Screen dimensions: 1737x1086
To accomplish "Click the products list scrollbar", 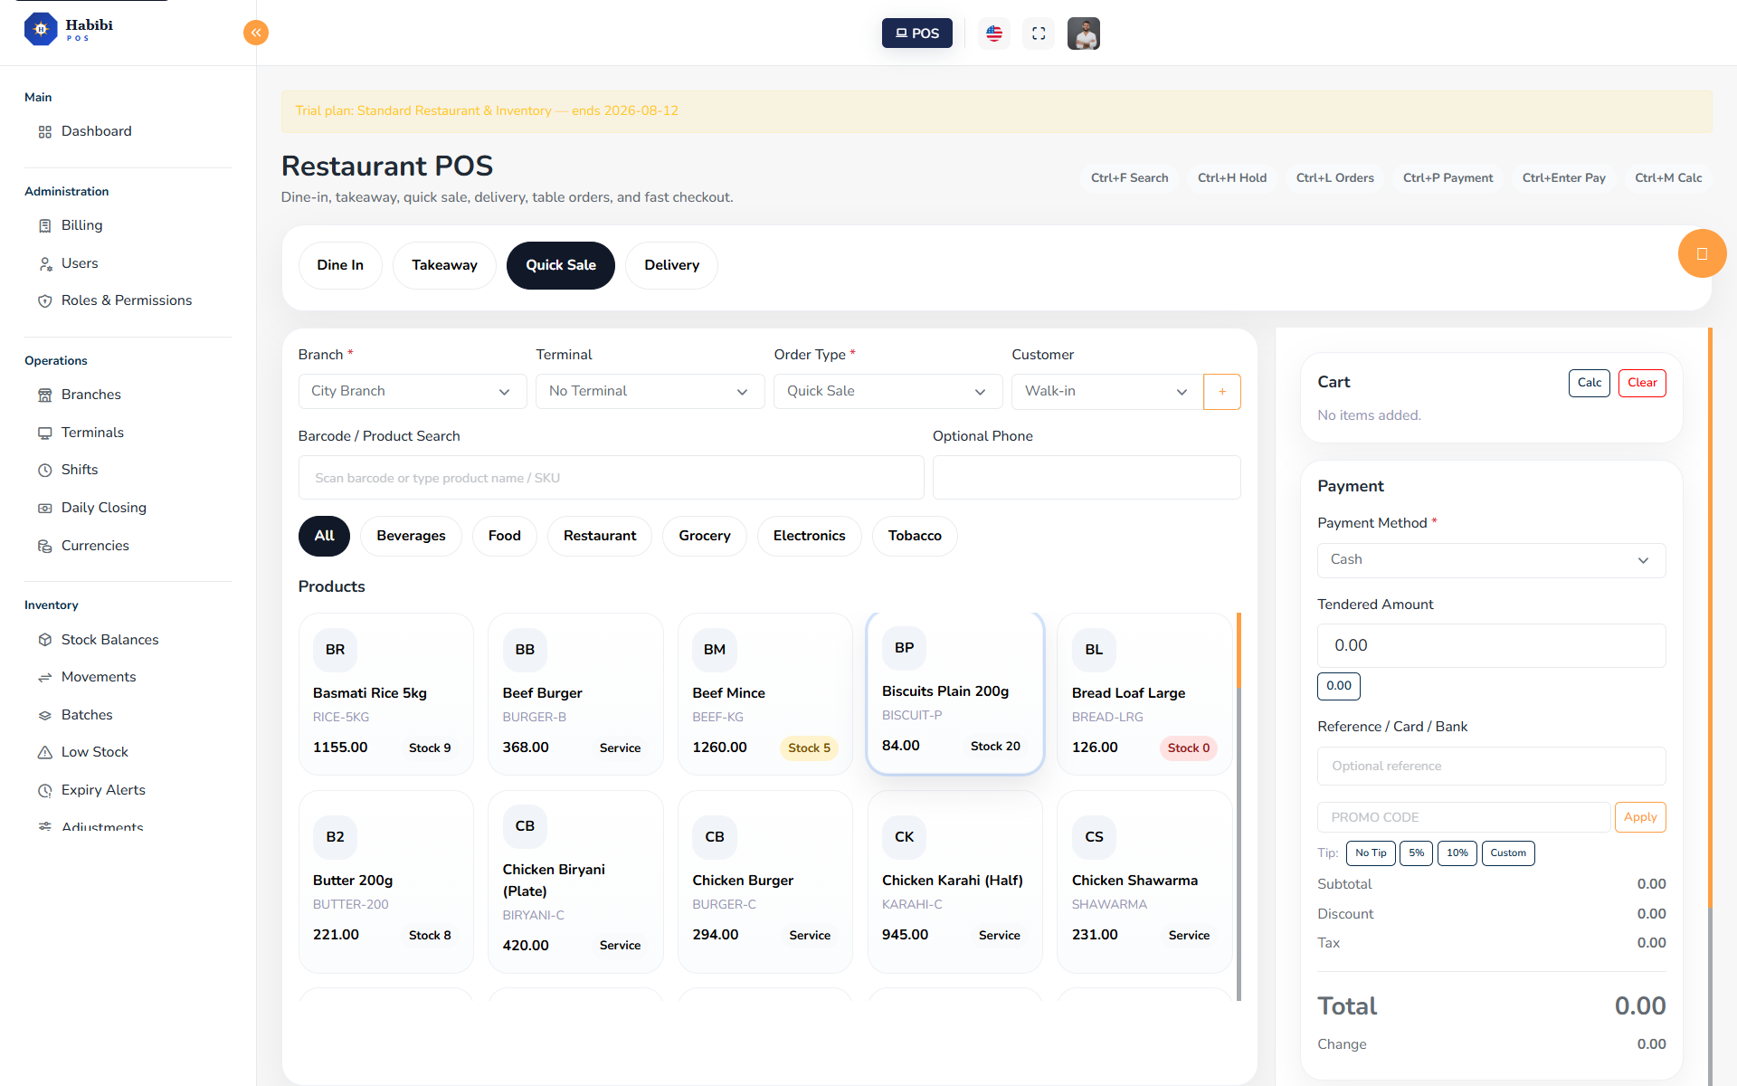I will (1239, 805).
